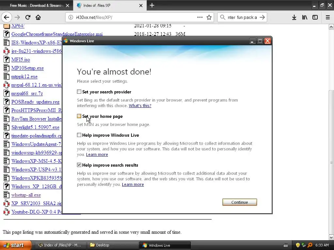Click the search go arrow
334x250 pixels.
pyautogui.click(x=262, y=18)
